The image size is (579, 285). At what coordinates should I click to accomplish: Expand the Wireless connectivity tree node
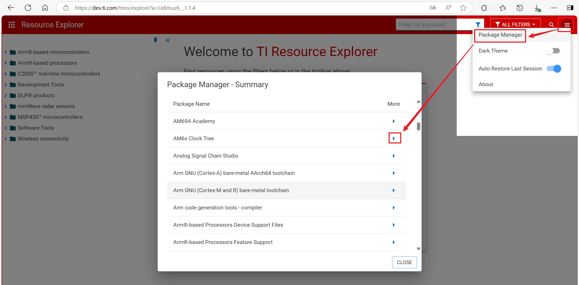[x=5, y=139]
